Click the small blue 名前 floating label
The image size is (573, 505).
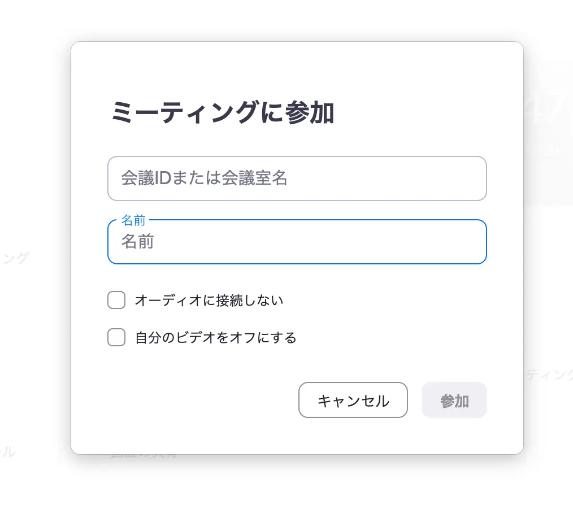[133, 220]
